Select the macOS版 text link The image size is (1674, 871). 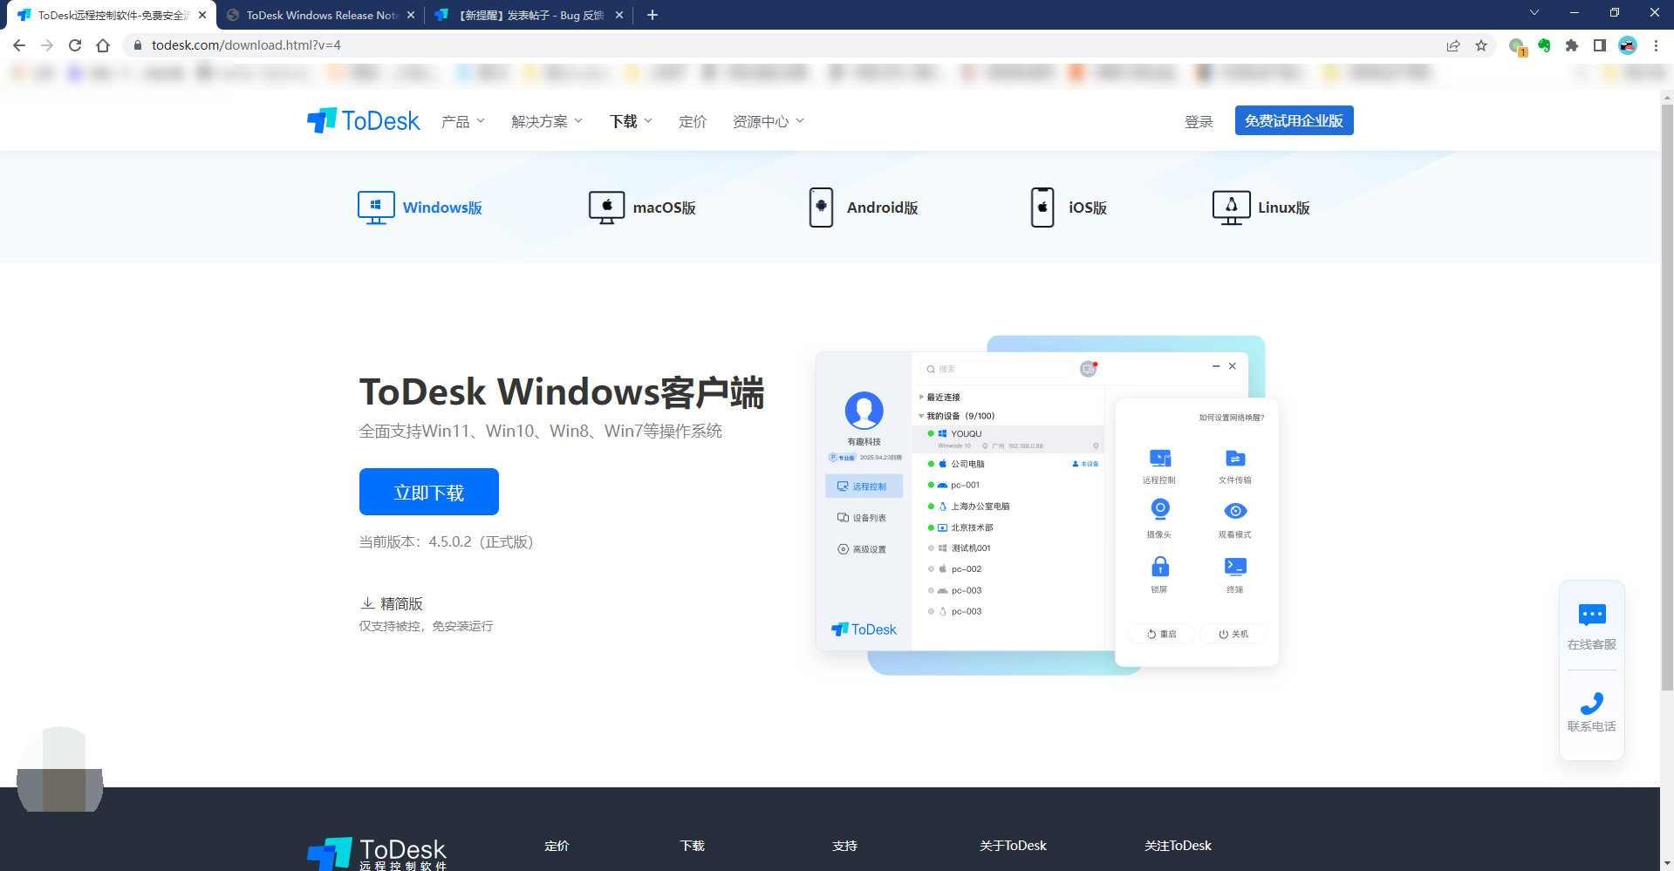tap(664, 208)
